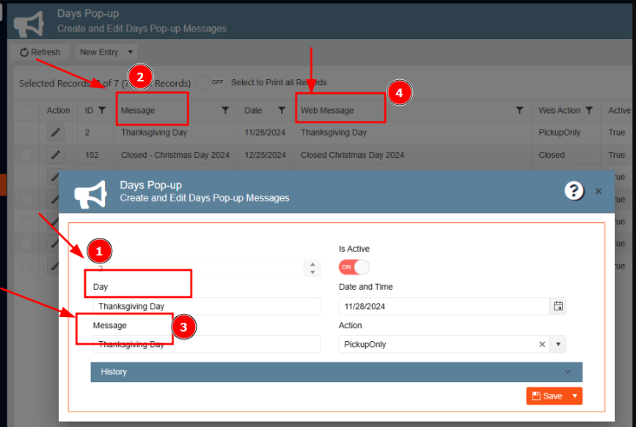
Task: Click the help question mark icon
Action: (574, 191)
